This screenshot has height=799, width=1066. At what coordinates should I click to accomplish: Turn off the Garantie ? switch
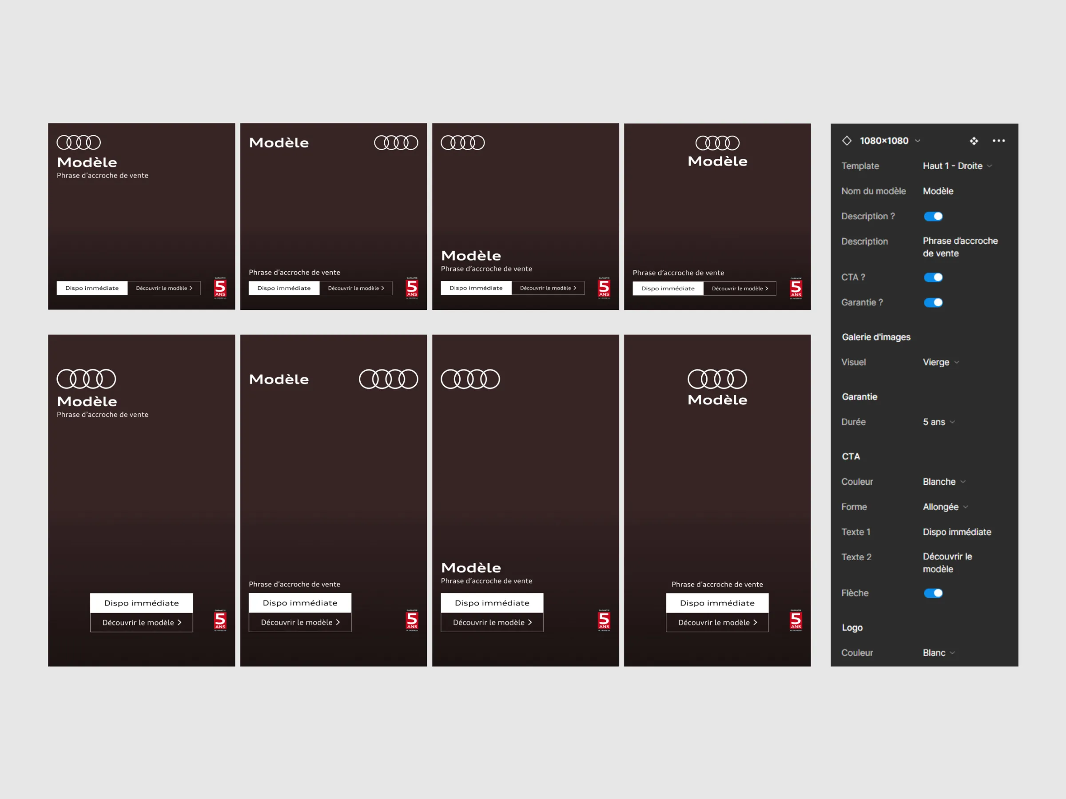click(x=933, y=302)
